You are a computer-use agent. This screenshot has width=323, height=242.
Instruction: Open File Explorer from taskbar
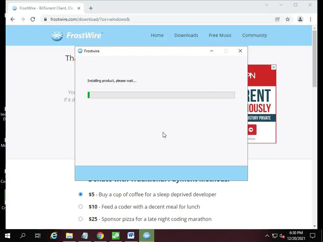click(x=69, y=236)
